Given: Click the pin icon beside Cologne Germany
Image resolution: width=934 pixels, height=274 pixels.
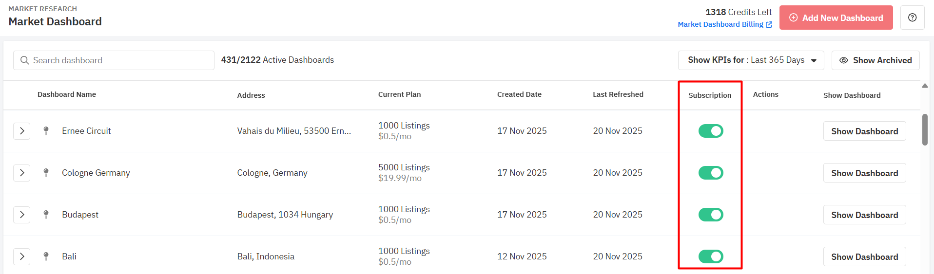Looking at the screenshot, I should 46,173.
